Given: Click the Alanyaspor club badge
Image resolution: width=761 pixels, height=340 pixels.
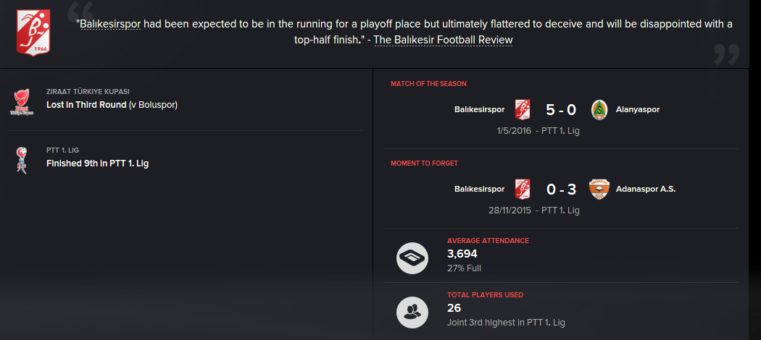Looking at the screenshot, I should [599, 109].
